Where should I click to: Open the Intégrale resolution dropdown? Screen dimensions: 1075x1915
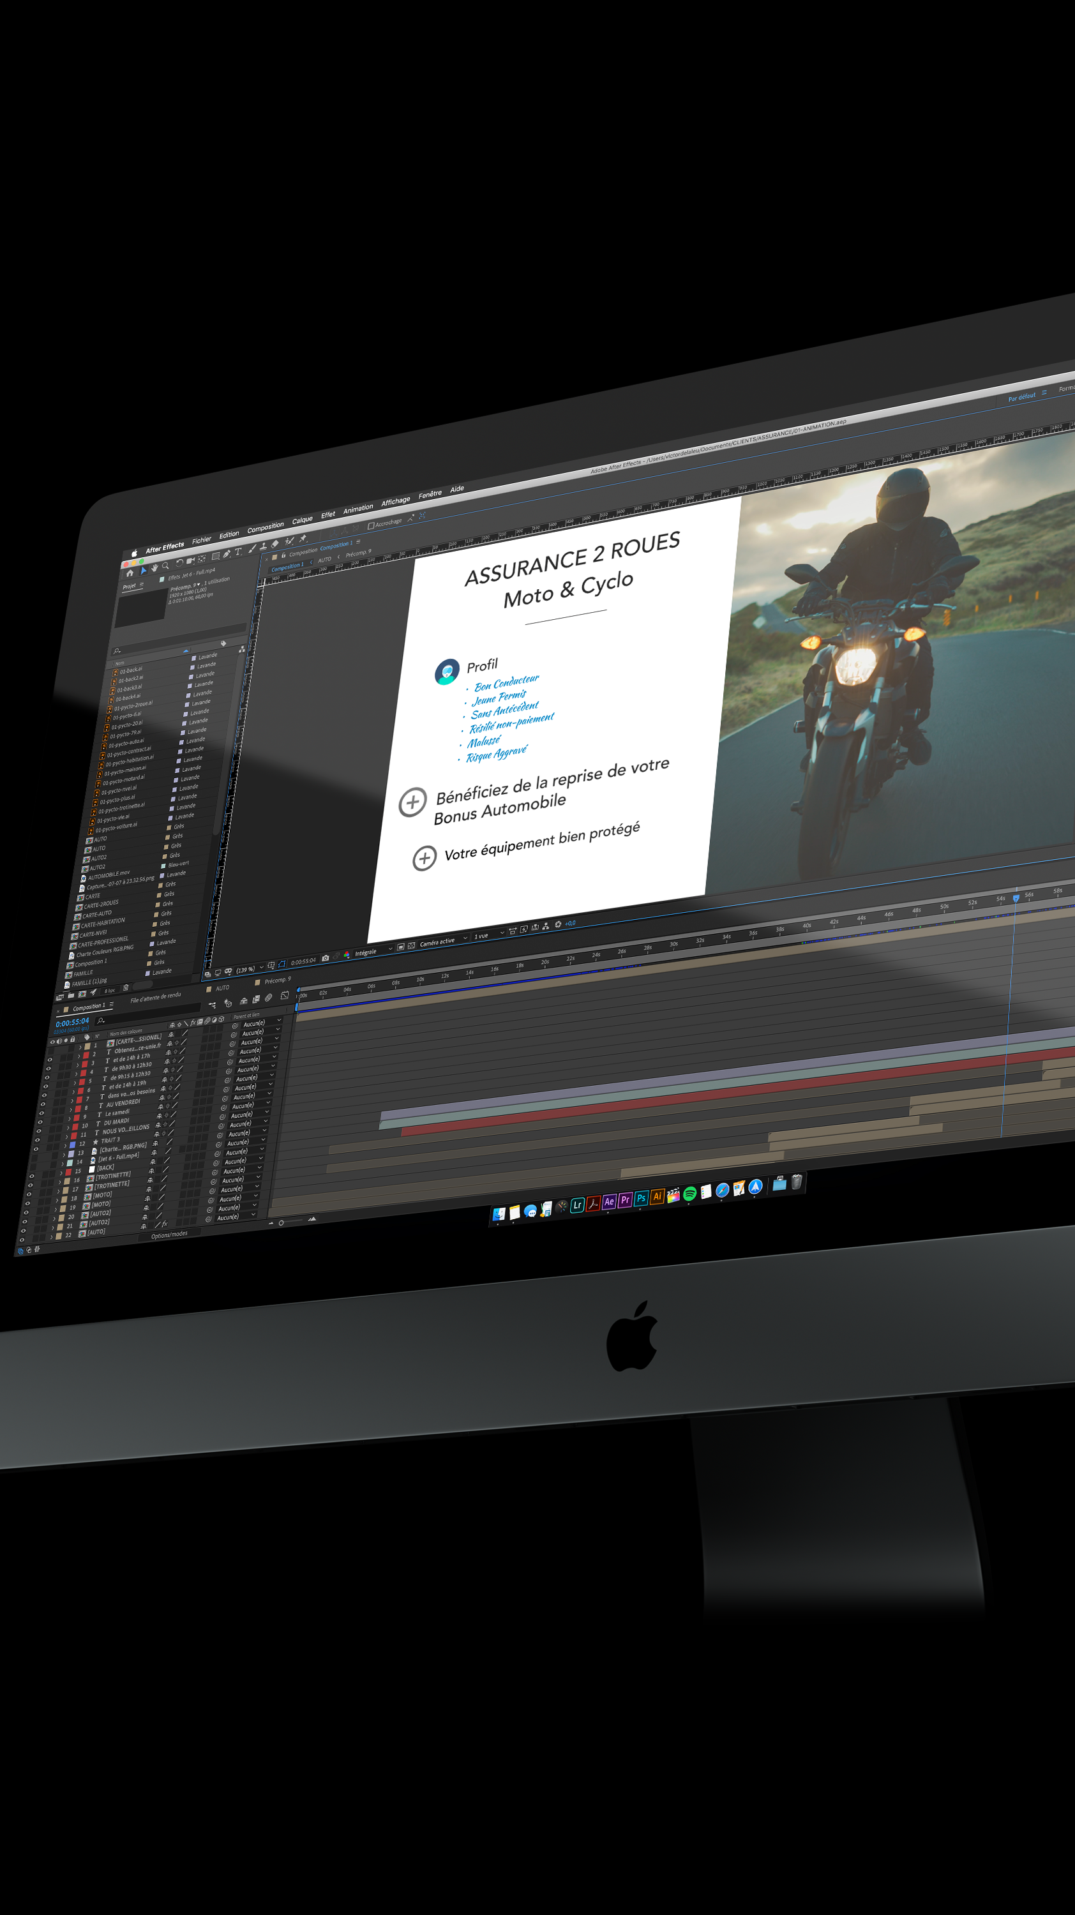tap(373, 951)
